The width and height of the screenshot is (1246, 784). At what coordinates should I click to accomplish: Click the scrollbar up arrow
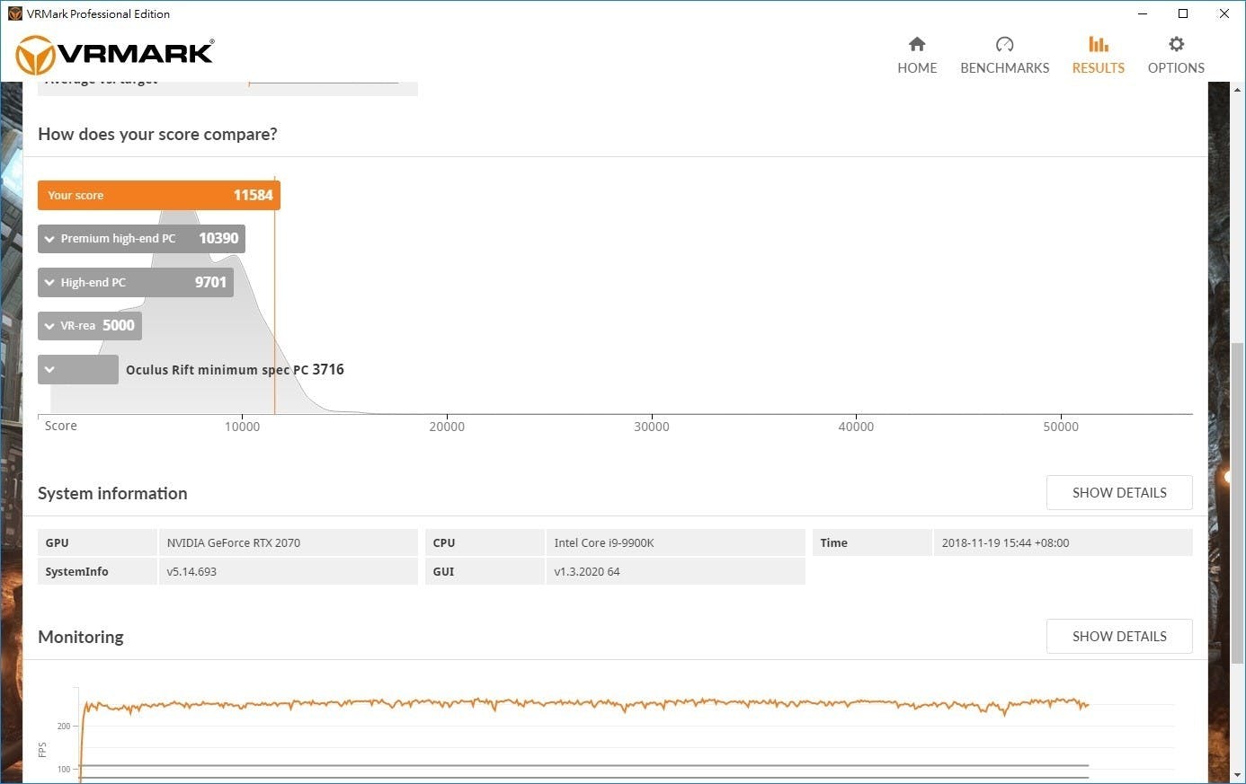[1237, 91]
